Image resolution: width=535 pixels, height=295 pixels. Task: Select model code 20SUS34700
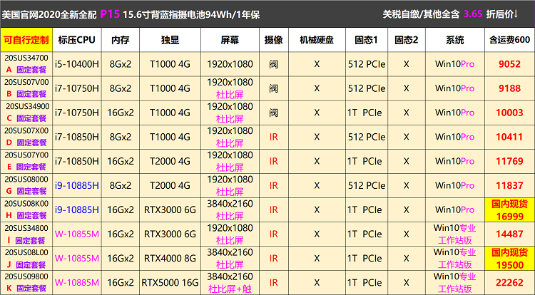(26, 58)
